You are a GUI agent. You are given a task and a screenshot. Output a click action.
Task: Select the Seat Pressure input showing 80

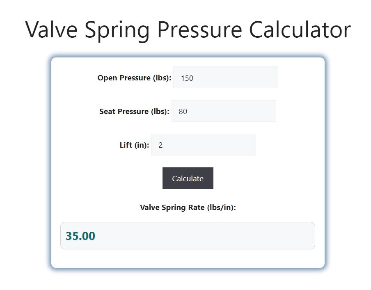coord(224,111)
